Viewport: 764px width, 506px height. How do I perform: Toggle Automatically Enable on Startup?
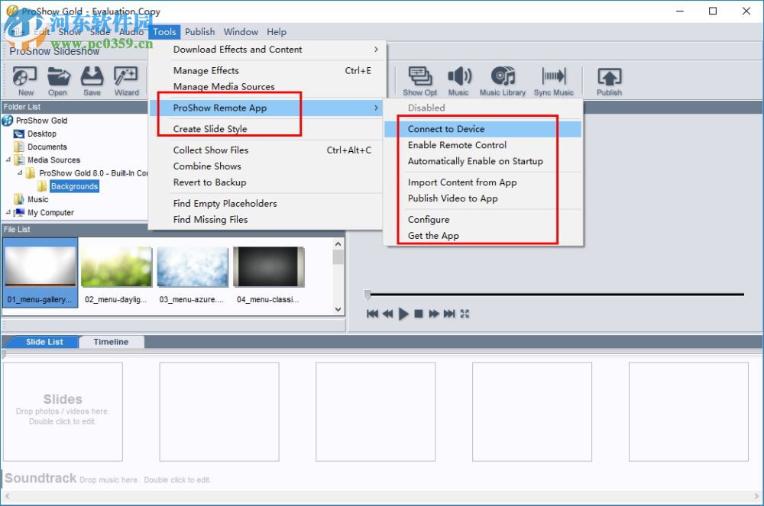coord(475,161)
